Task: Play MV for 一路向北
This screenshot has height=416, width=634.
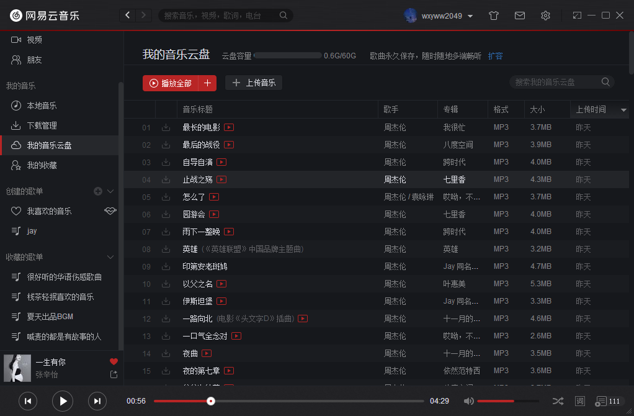Action: pos(303,319)
